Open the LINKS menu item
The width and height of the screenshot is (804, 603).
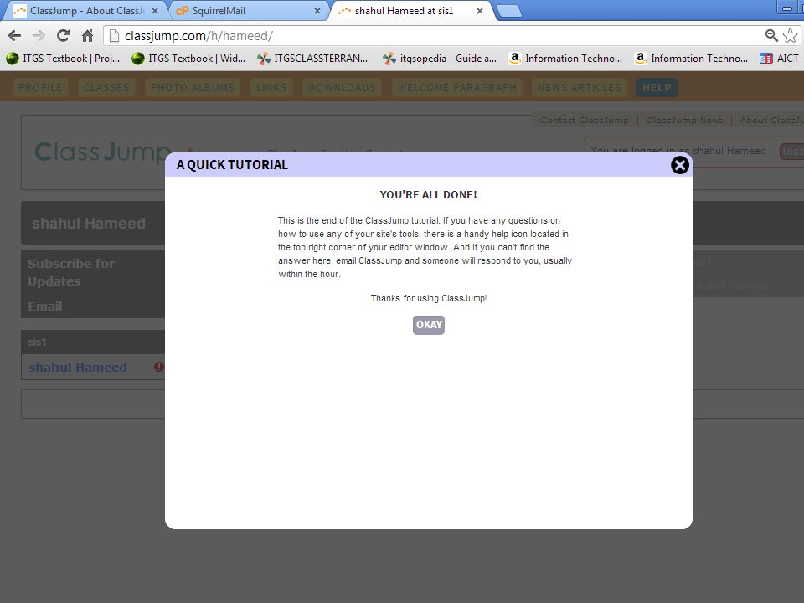click(x=271, y=88)
